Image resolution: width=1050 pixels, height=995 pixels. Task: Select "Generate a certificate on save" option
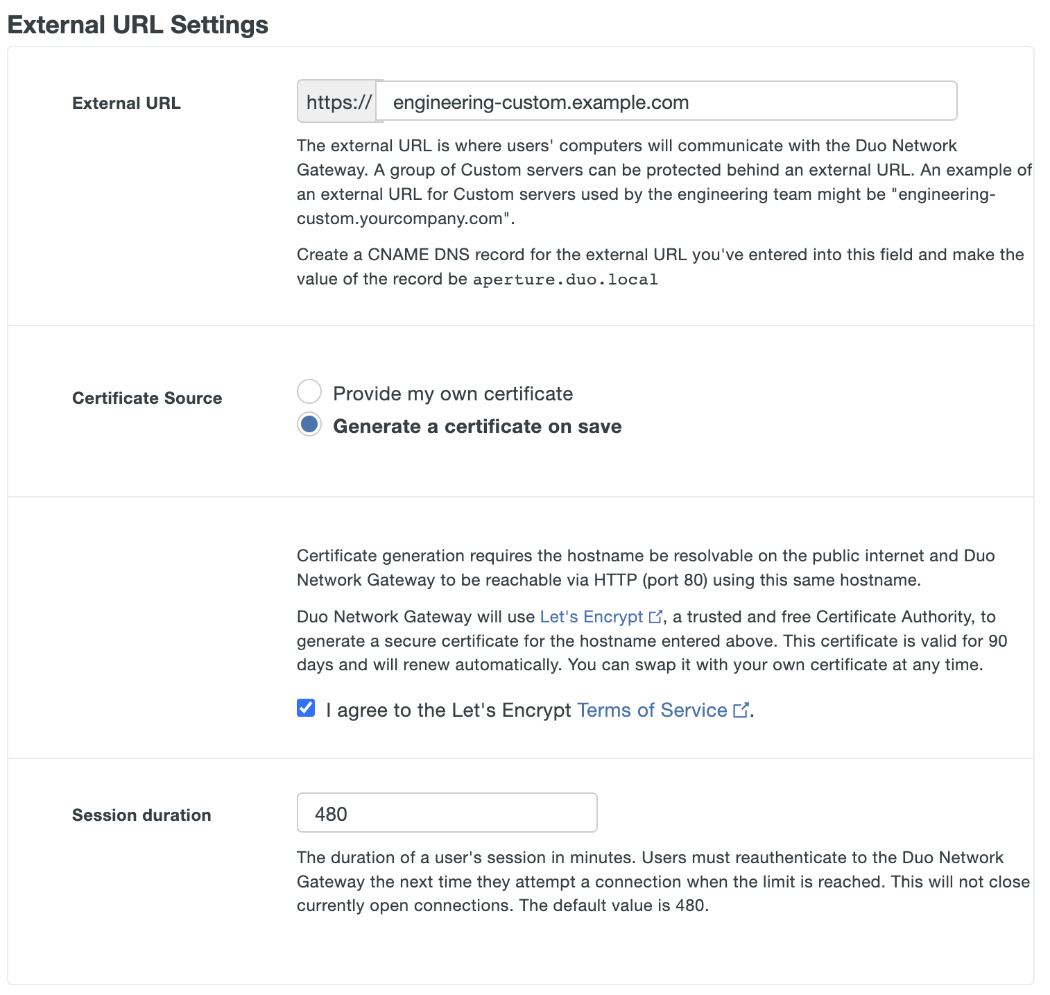[x=309, y=425]
